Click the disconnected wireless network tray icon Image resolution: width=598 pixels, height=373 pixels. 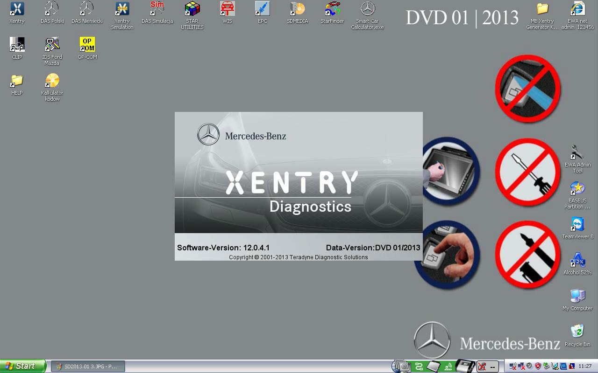tap(513, 366)
